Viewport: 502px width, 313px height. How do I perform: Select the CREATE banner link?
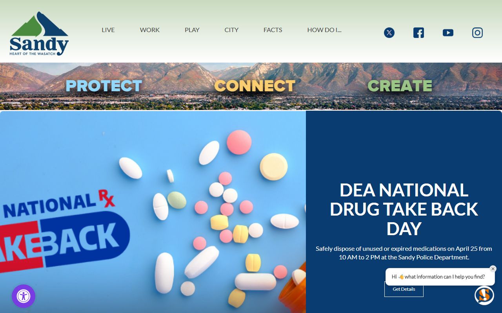coord(400,86)
